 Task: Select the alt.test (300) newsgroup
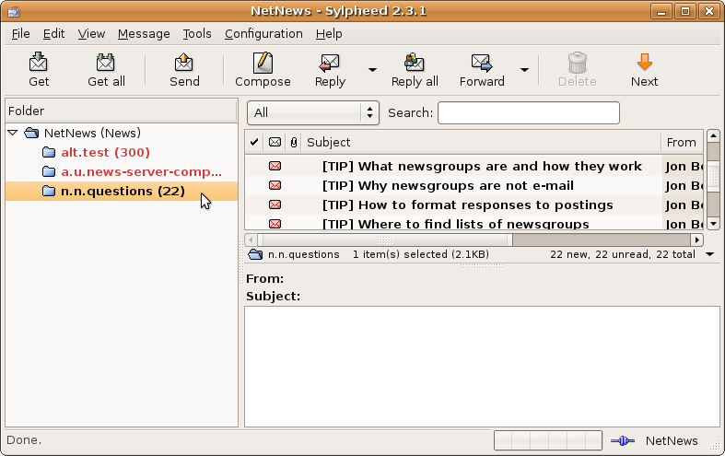point(105,152)
